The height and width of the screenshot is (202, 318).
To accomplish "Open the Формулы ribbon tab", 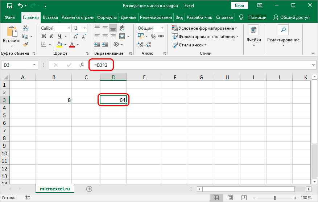I will 107,17.
